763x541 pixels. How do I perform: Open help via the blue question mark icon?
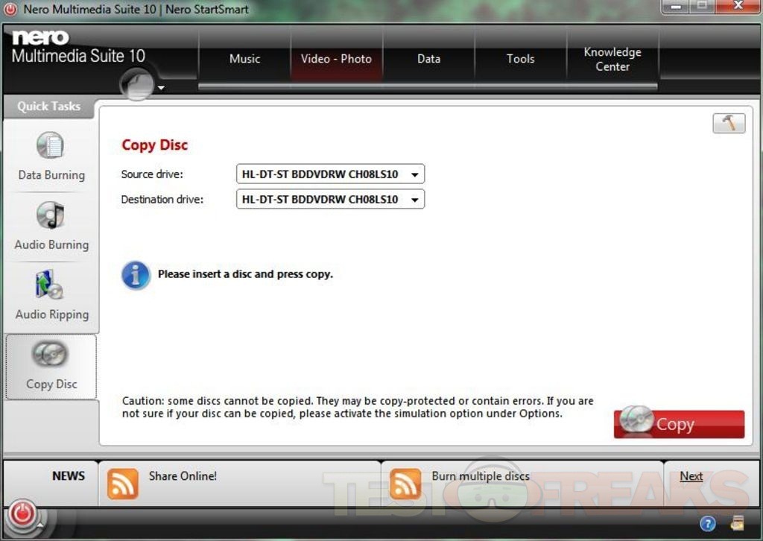(x=708, y=523)
